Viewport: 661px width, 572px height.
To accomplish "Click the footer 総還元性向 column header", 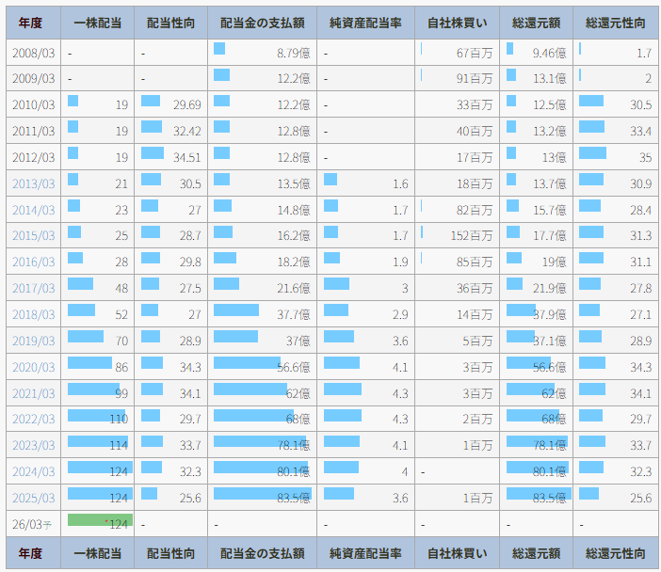I will [x=616, y=553].
